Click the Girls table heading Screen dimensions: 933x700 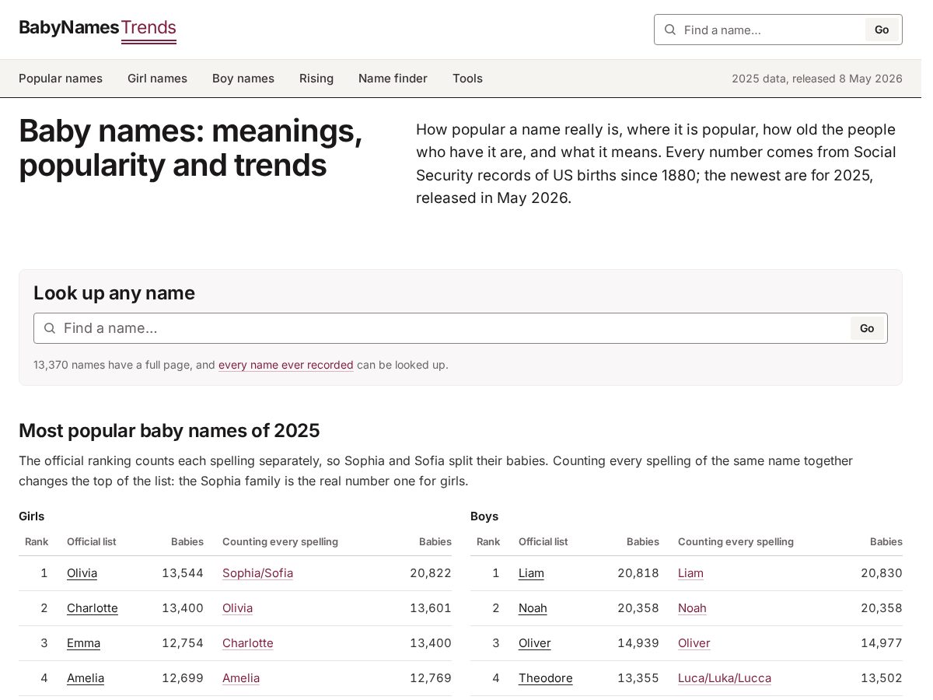[x=32, y=516]
